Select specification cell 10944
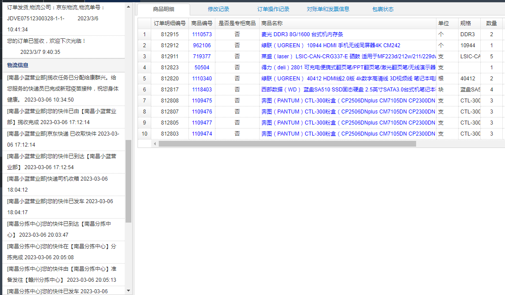The height and width of the screenshot is (295, 505). (469, 45)
